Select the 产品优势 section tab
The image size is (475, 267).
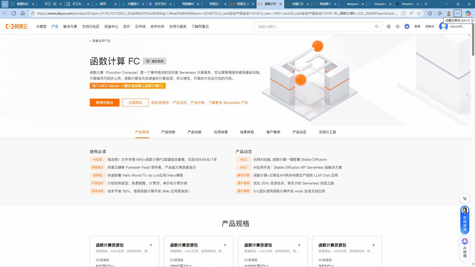click(169, 132)
